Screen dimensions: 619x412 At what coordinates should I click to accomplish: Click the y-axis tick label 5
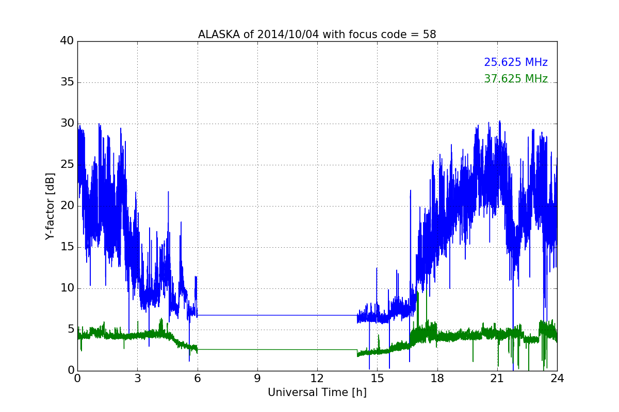pyautogui.click(x=71, y=330)
